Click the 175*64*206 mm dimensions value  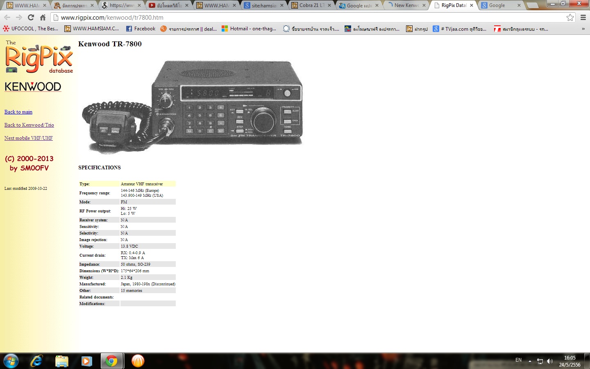coord(135,271)
